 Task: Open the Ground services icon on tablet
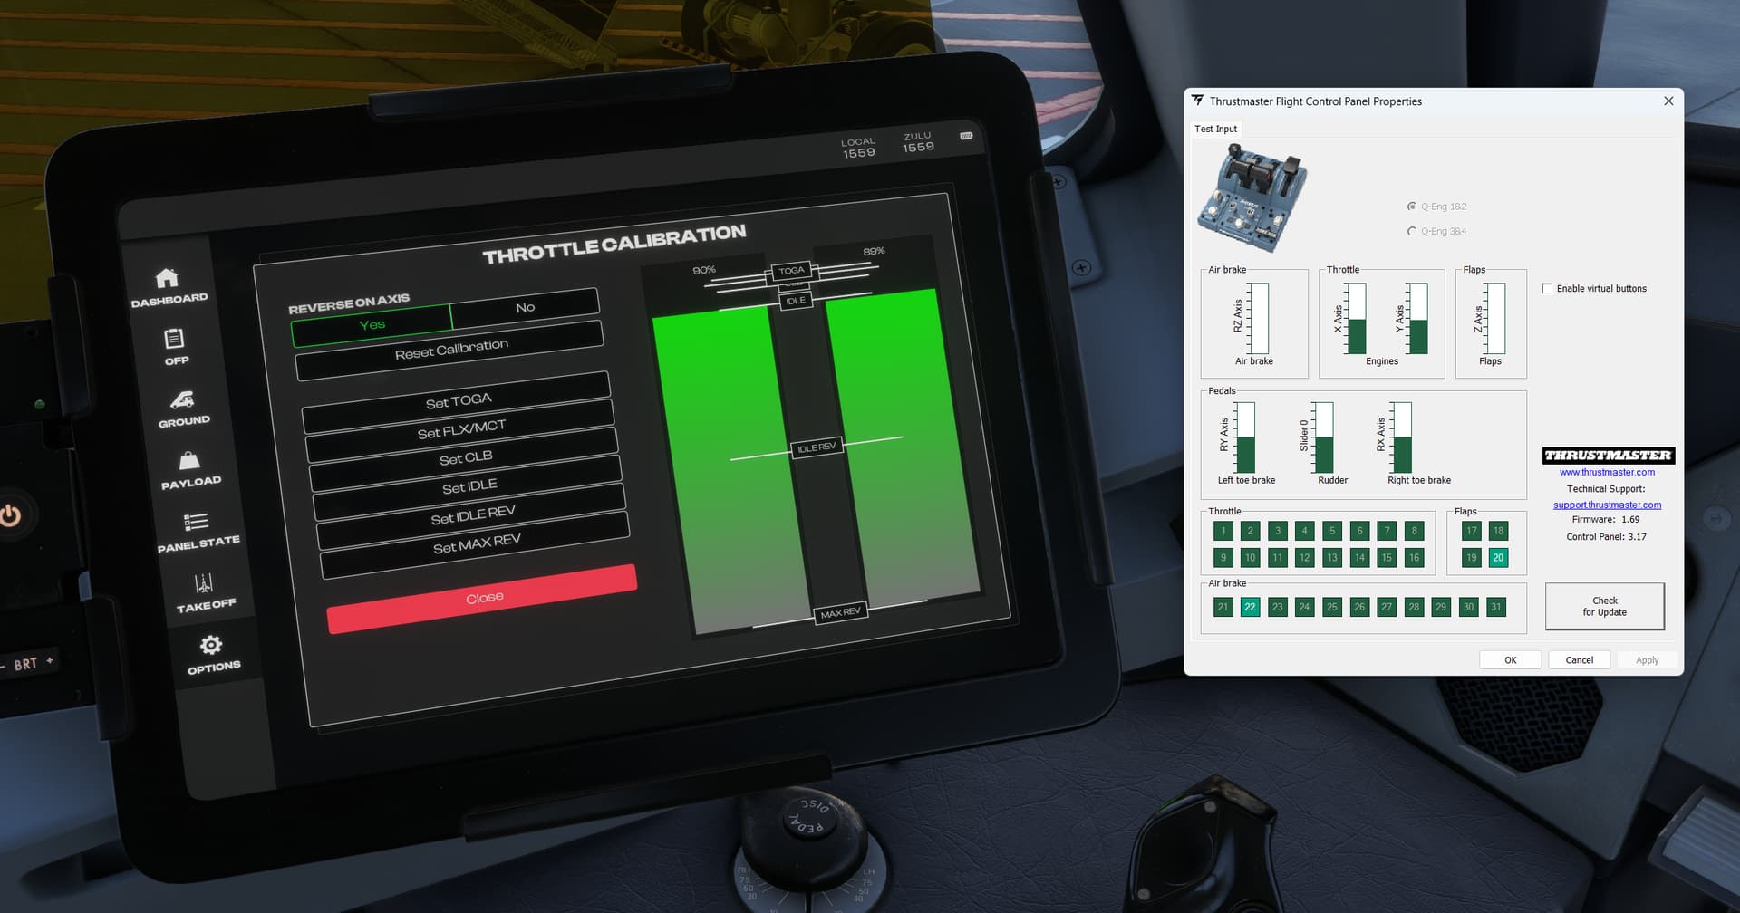coord(182,399)
